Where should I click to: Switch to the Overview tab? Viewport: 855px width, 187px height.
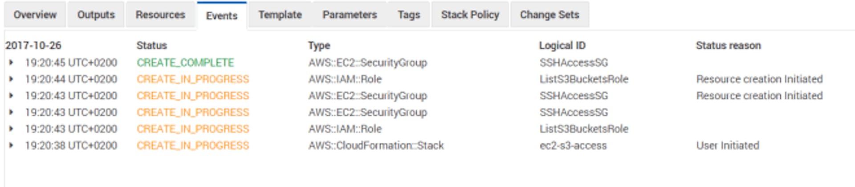click(35, 15)
